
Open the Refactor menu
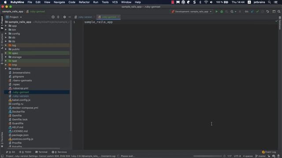[x=84, y=2]
